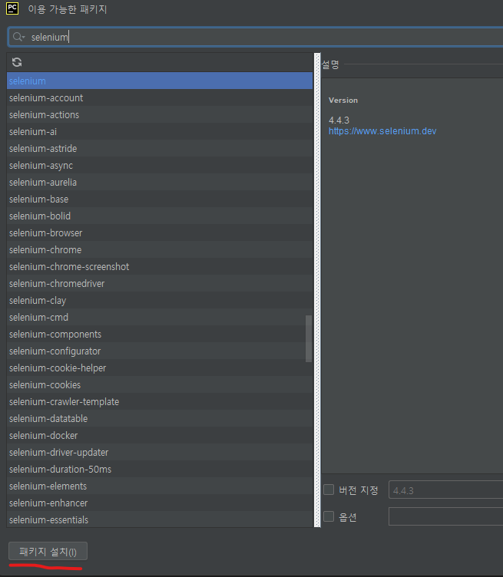503x577 pixels.
Task: Select selenium-browser package
Action: tap(160, 233)
